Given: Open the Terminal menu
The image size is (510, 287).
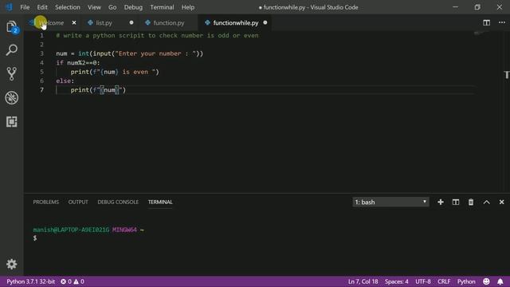Looking at the screenshot, I should pos(162,7).
